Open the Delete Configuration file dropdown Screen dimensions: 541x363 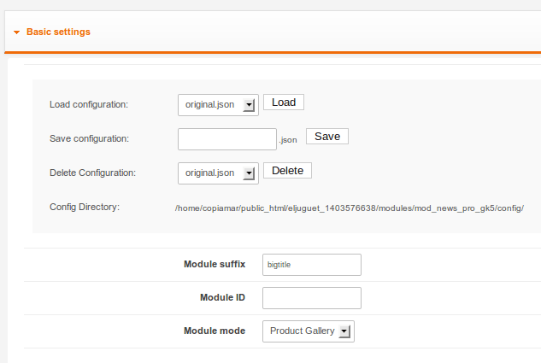tap(218, 173)
